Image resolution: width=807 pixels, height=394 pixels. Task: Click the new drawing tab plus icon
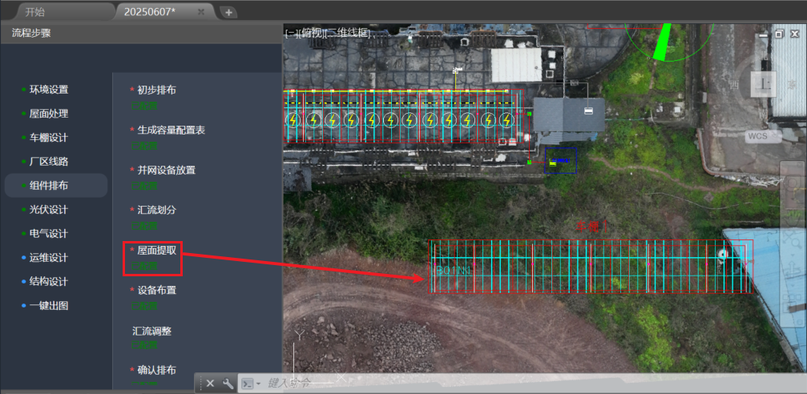[228, 12]
